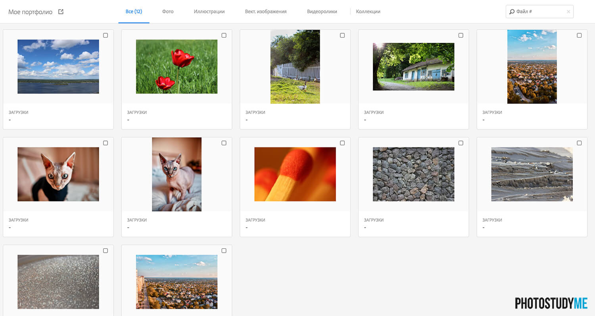Open the sand ripples thumbnail

(x=532, y=174)
